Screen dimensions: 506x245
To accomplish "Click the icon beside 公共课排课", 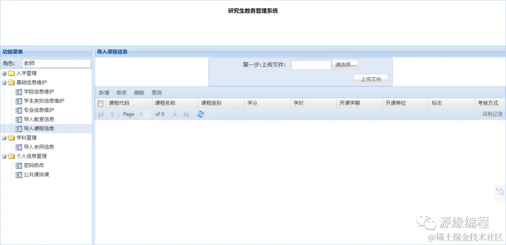I will click(19, 175).
